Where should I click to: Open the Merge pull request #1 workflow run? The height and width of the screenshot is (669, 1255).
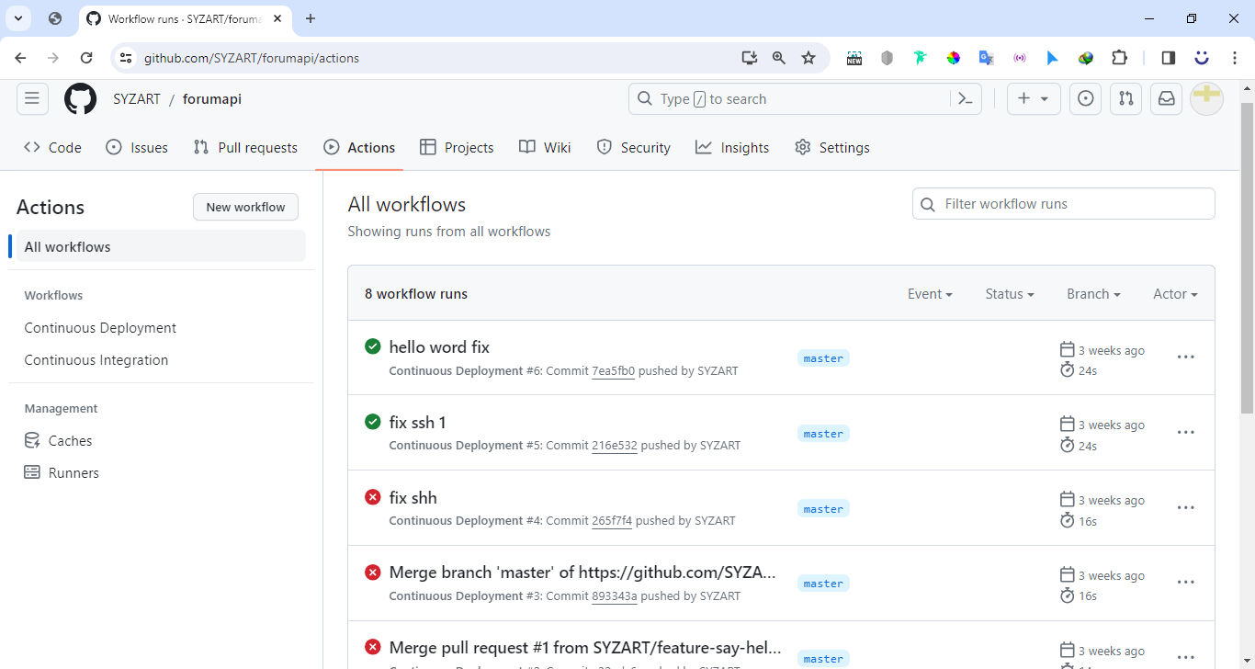(x=585, y=647)
